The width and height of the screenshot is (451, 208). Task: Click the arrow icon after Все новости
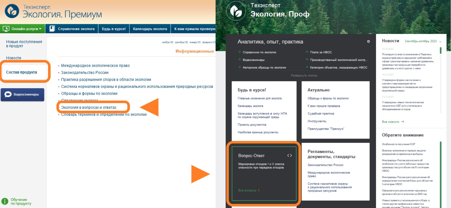(x=402, y=122)
